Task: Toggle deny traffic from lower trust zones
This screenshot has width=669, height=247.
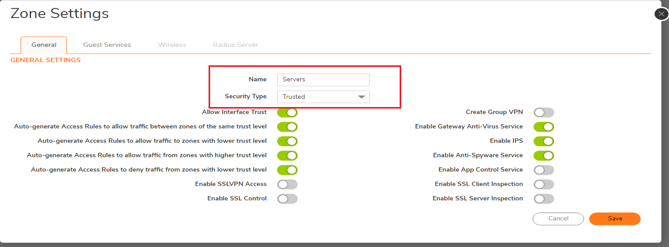Action: tap(287, 170)
